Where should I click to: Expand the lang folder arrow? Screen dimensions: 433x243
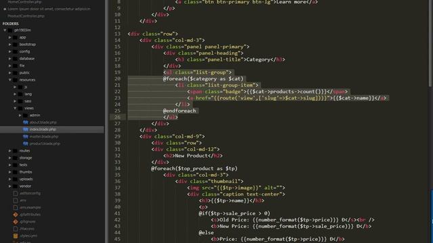pos(15,94)
